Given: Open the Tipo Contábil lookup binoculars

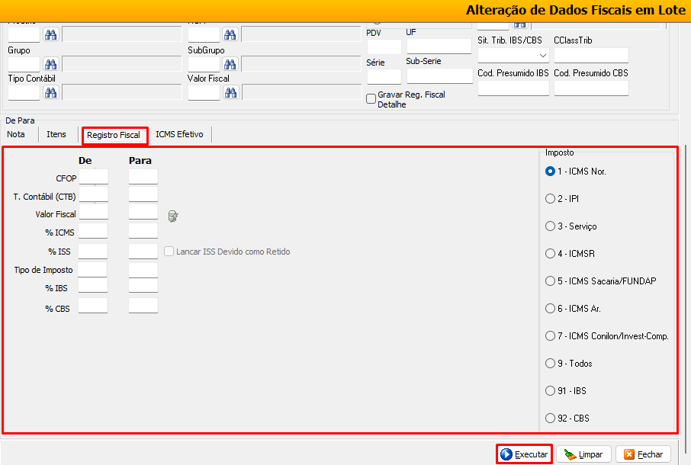Looking at the screenshot, I should 51,92.
